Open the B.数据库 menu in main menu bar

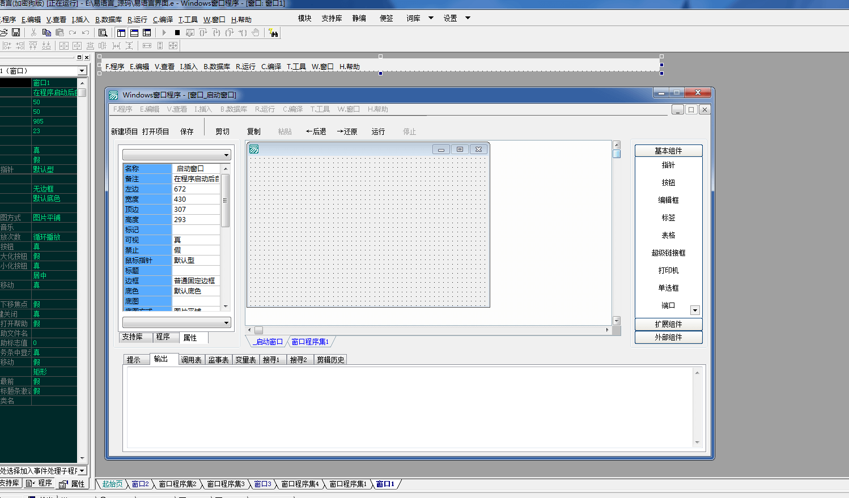[x=109, y=20]
